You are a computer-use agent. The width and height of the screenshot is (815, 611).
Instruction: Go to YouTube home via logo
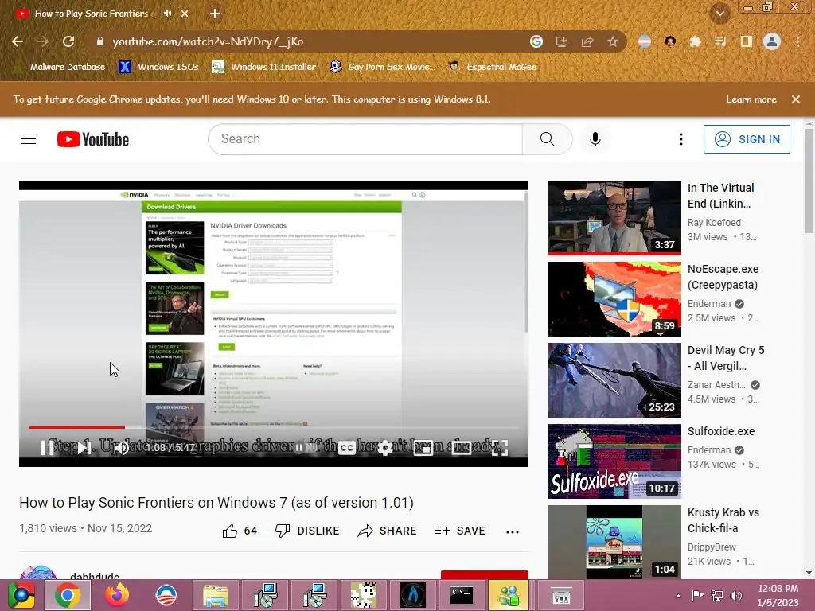click(x=93, y=139)
